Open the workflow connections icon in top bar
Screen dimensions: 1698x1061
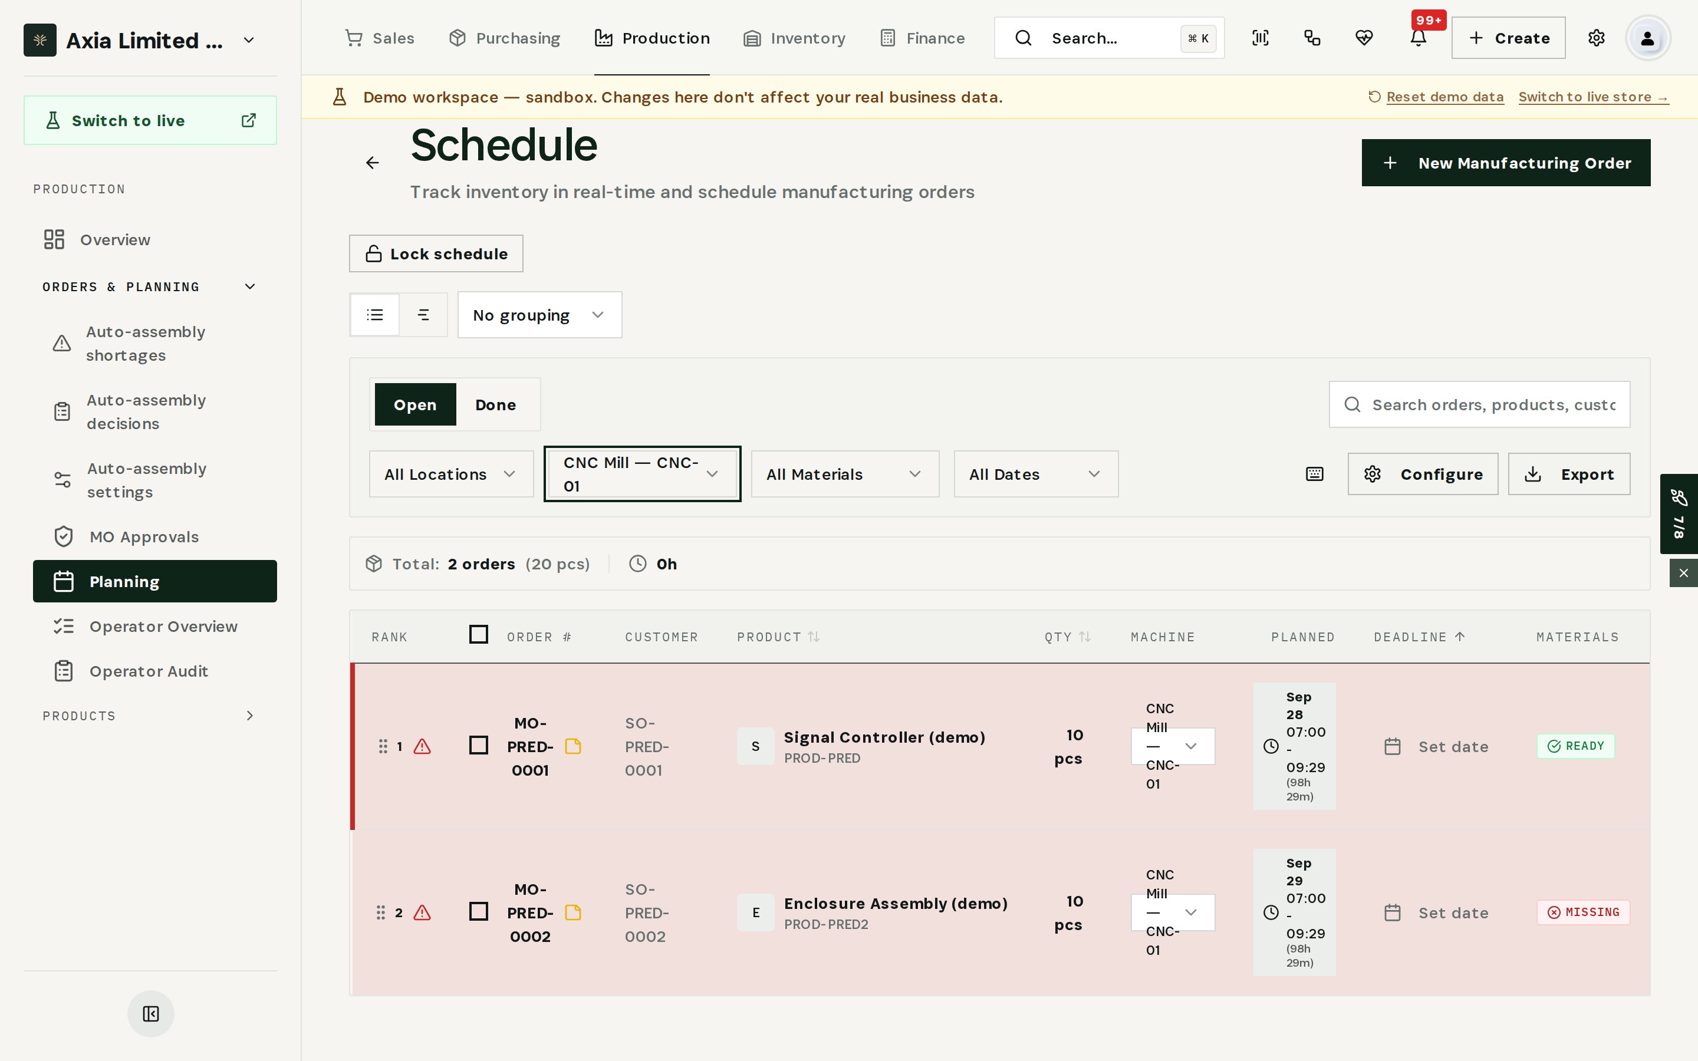[x=1312, y=38]
